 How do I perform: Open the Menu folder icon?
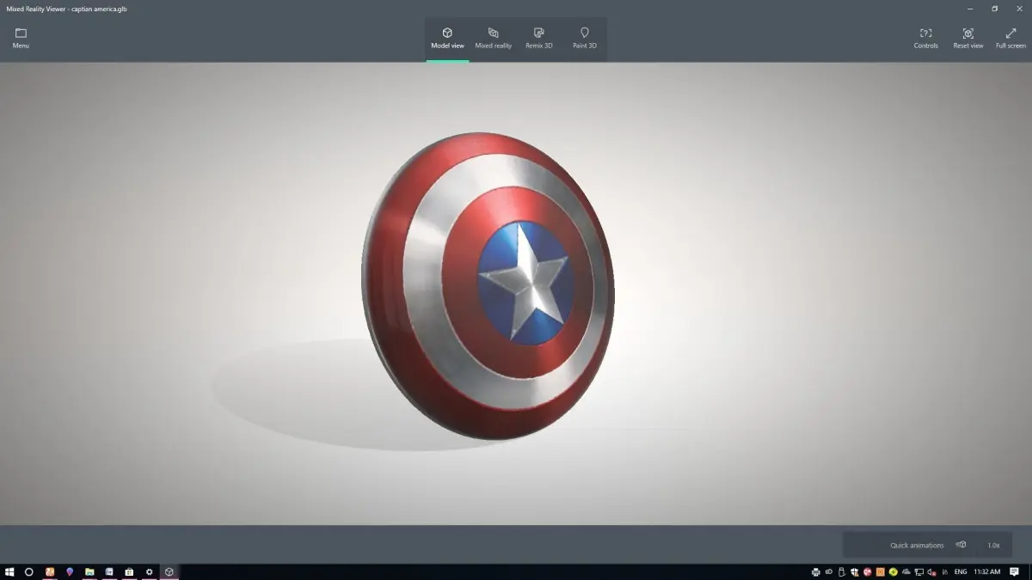(x=21, y=34)
